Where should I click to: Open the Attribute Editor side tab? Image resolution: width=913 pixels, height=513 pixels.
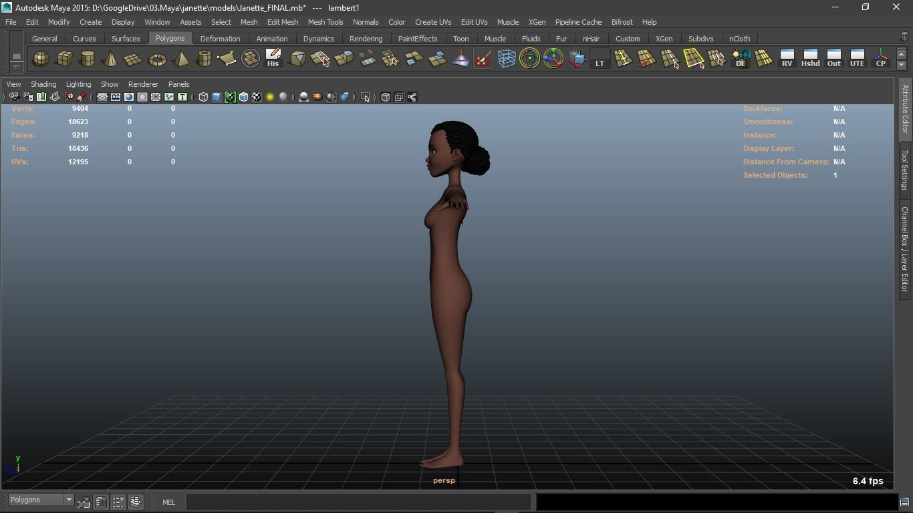[905, 108]
